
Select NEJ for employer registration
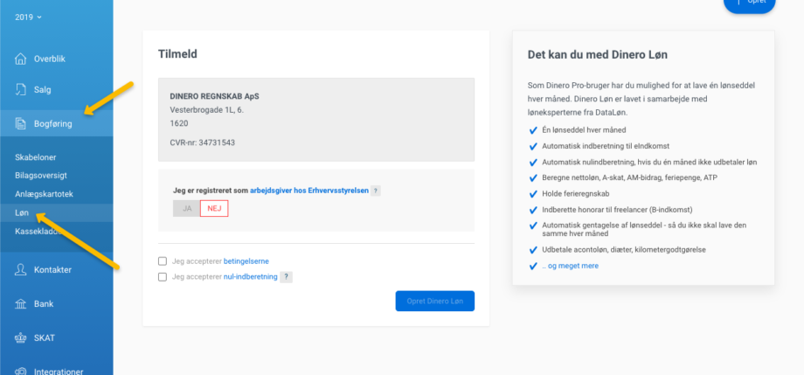click(x=214, y=208)
